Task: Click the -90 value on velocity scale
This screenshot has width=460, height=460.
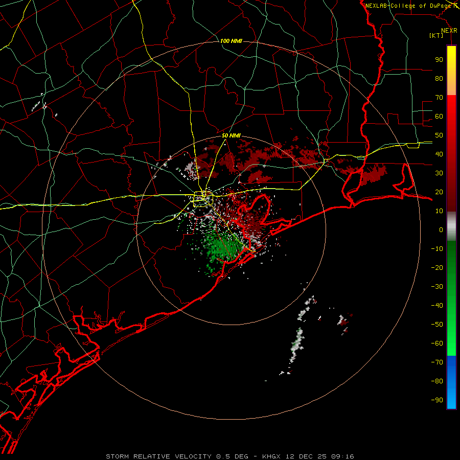Action: coord(437,400)
